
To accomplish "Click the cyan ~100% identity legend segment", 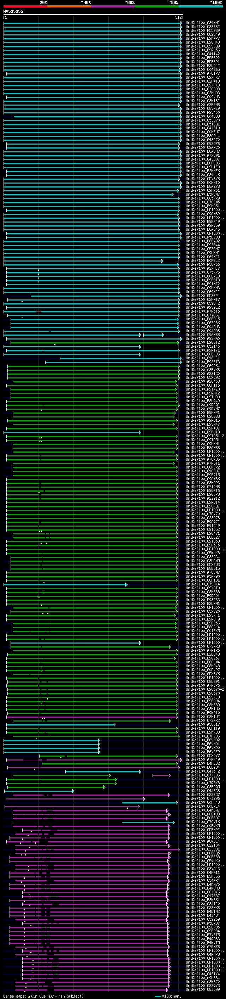I will click(x=201, y=6).
